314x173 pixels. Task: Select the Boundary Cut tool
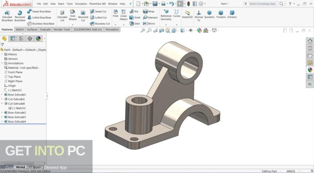pos(100,24)
